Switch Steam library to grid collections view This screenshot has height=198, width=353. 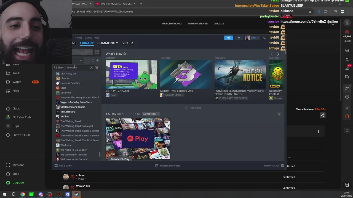click(x=97, y=52)
